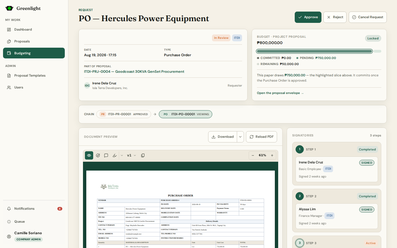Open the Dashboard page

tap(34, 29)
